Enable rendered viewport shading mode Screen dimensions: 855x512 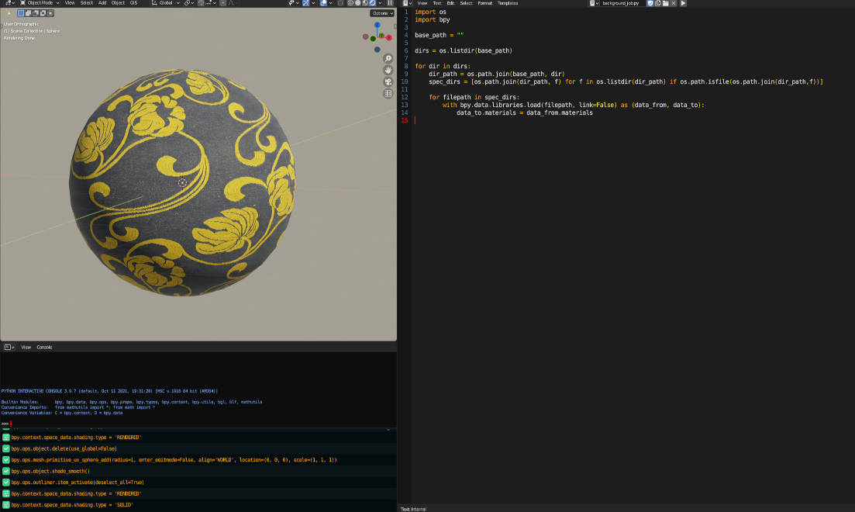pyautogui.click(x=373, y=3)
